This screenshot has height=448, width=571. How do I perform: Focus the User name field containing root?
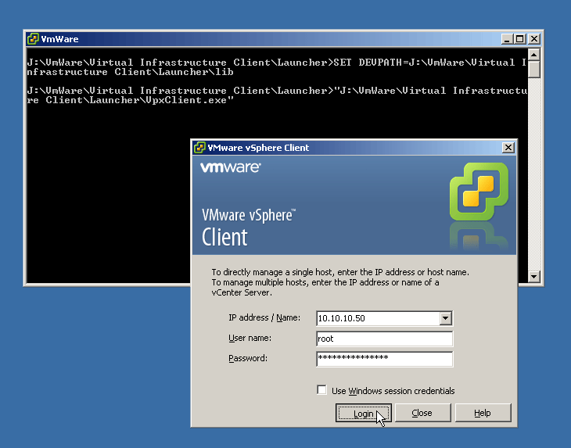point(385,339)
